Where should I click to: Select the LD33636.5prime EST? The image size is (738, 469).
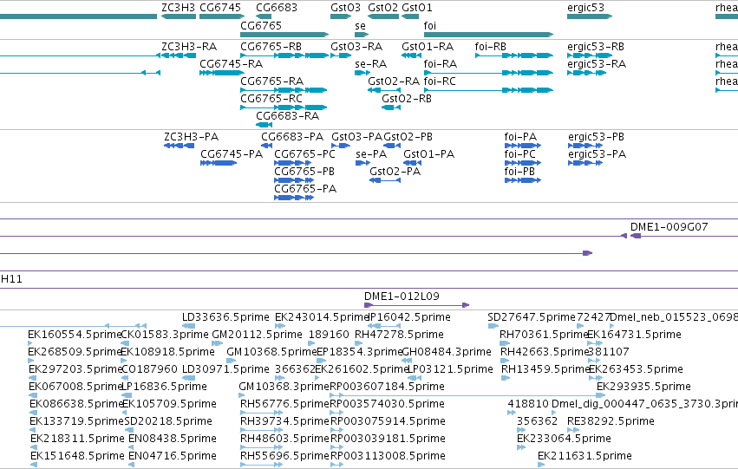188,325
